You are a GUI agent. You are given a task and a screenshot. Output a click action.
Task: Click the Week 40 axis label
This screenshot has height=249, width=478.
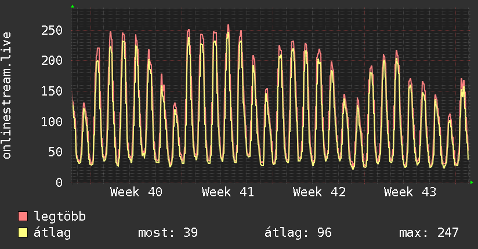136,192
